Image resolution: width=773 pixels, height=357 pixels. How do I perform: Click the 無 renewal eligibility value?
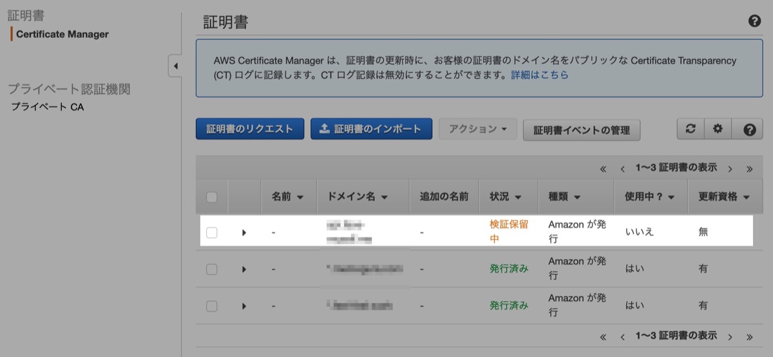point(703,232)
